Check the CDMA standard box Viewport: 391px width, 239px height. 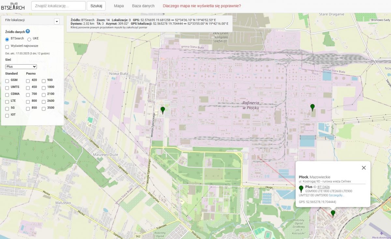7,95
